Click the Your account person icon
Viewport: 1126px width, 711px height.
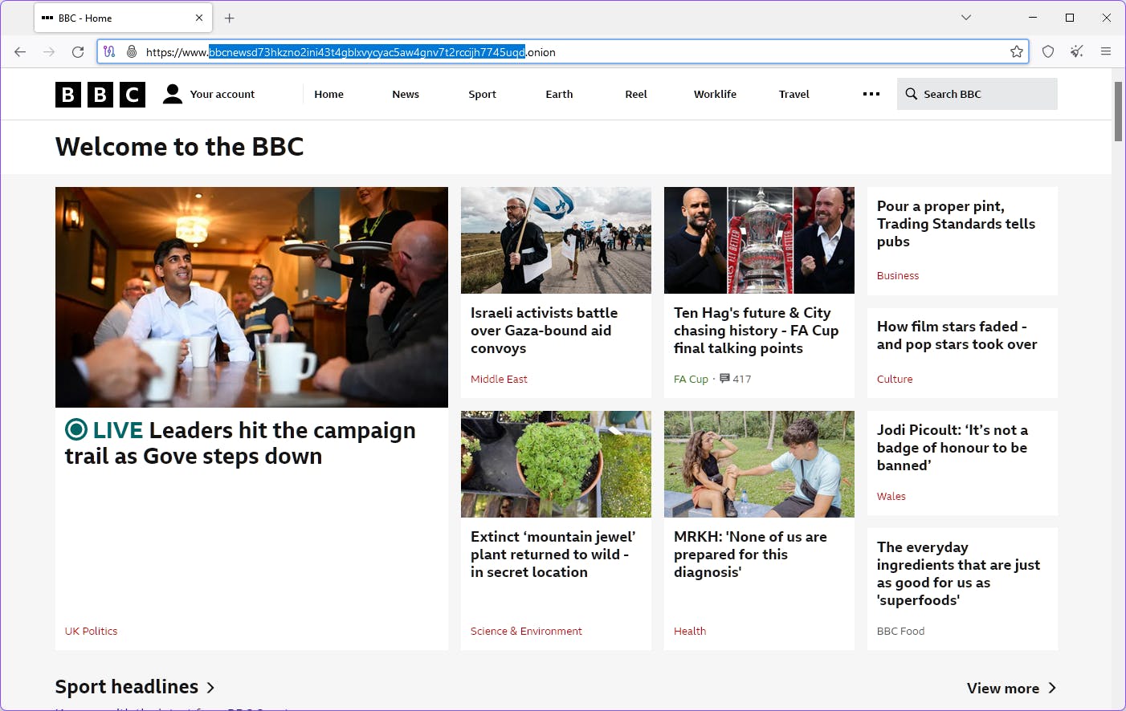pos(173,94)
